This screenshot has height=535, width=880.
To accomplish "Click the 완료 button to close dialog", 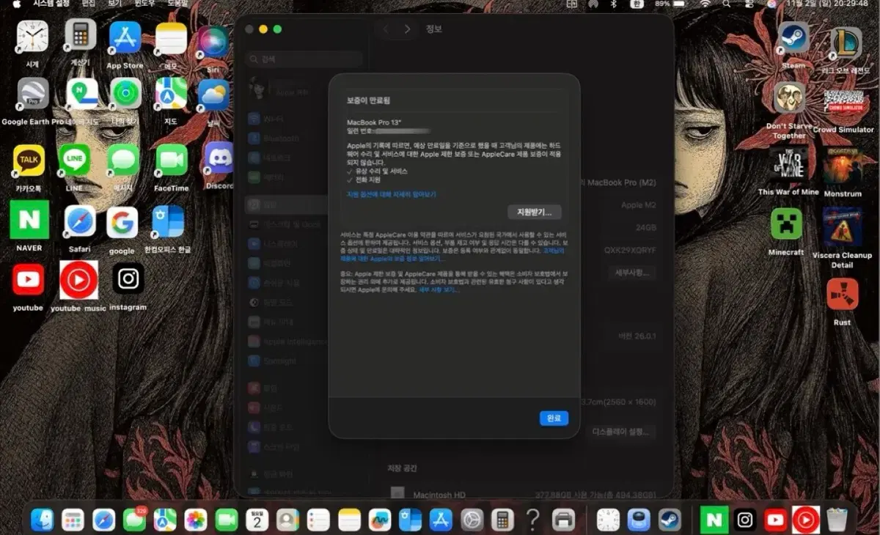I will click(554, 418).
